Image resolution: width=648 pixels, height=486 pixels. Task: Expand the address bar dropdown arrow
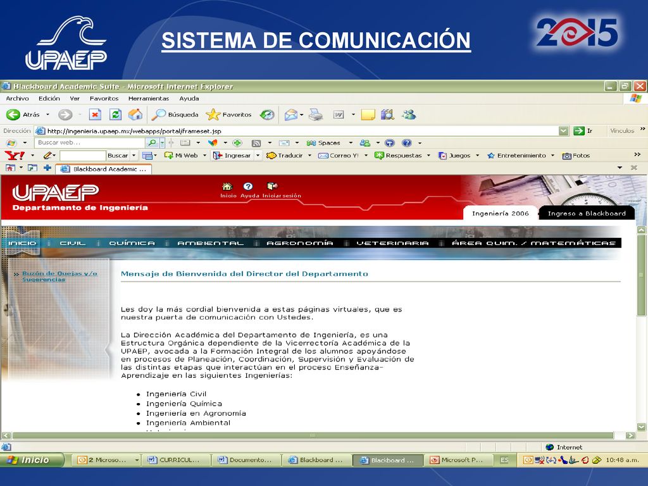563,131
